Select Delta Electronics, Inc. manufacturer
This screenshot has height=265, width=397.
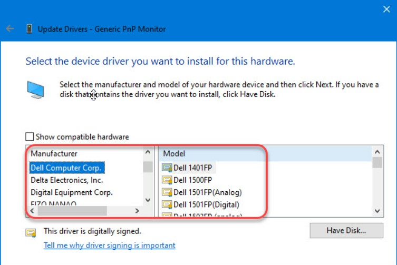click(x=66, y=180)
